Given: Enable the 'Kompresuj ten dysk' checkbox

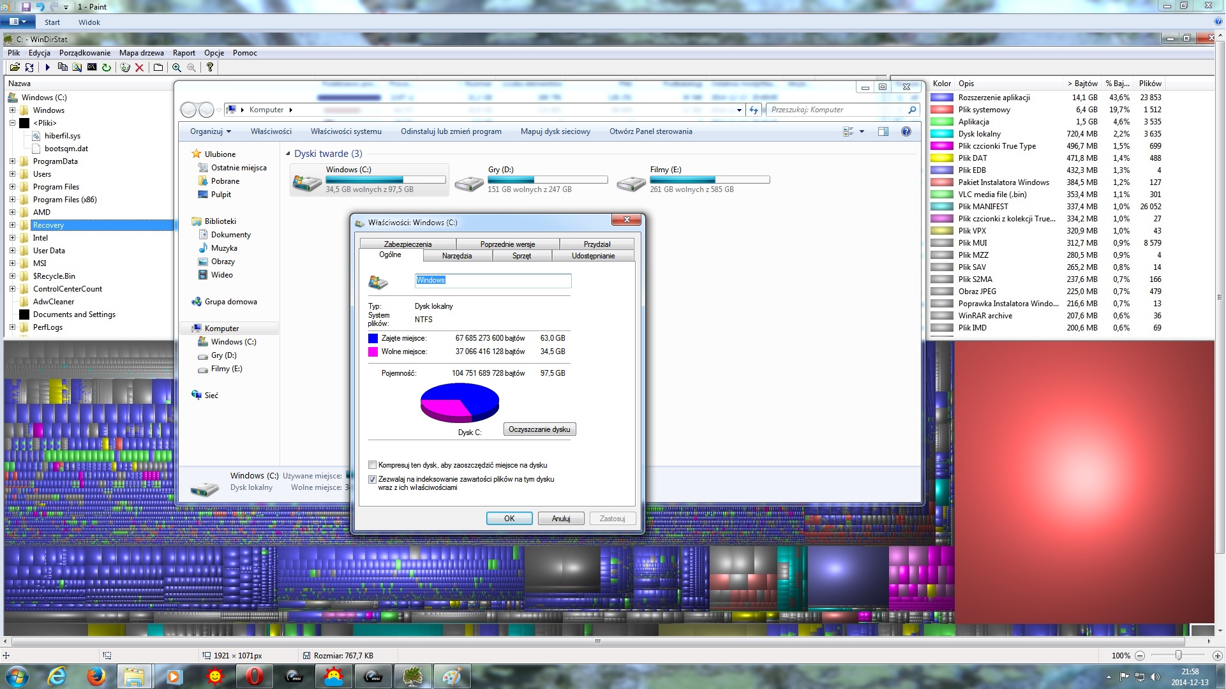Looking at the screenshot, I should 373,465.
